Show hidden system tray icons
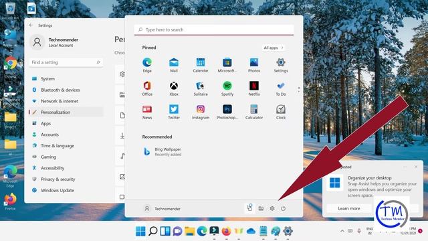The width and height of the screenshot is (428, 241). coord(342,231)
